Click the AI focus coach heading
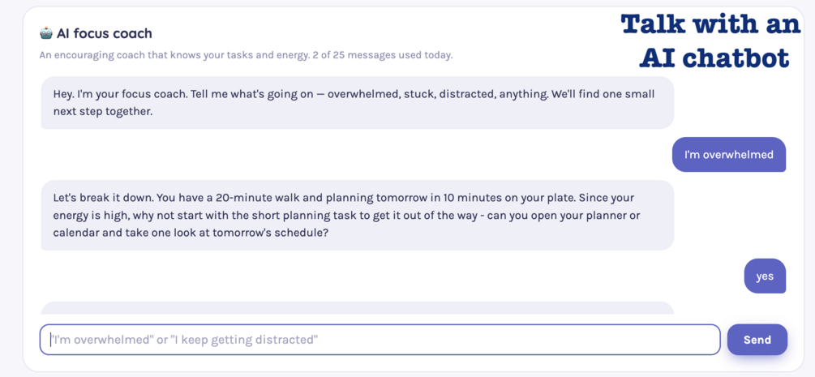The image size is (815, 377). (96, 33)
